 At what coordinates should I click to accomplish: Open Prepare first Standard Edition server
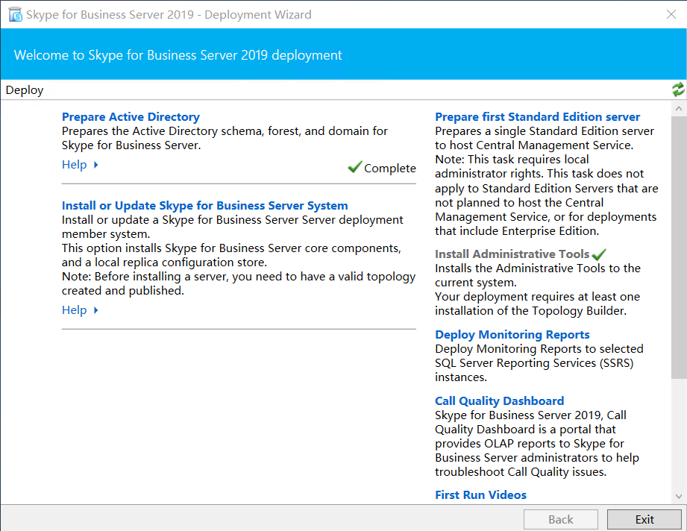[x=537, y=117]
